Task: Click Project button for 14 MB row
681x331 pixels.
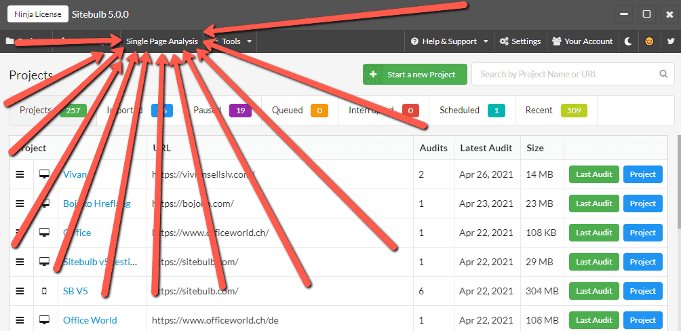Action: click(x=643, y=174)
